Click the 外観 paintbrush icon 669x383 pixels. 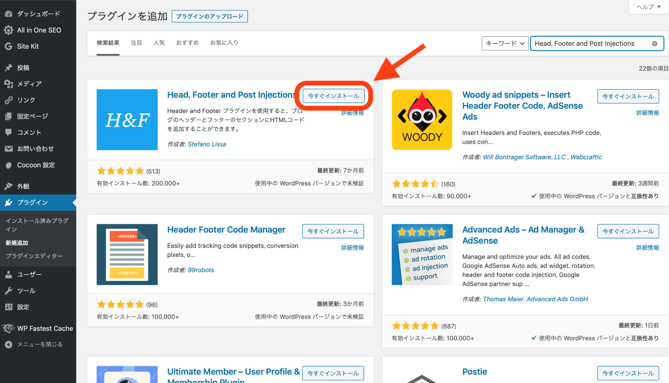8,186
